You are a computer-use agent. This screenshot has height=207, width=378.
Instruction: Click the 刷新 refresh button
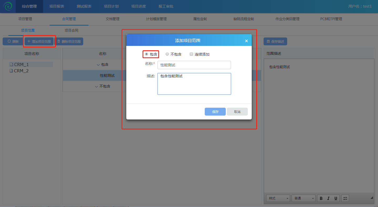click(x=13, y=41)
